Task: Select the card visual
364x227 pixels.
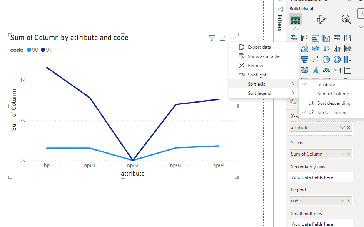Action: click(337, 70)
